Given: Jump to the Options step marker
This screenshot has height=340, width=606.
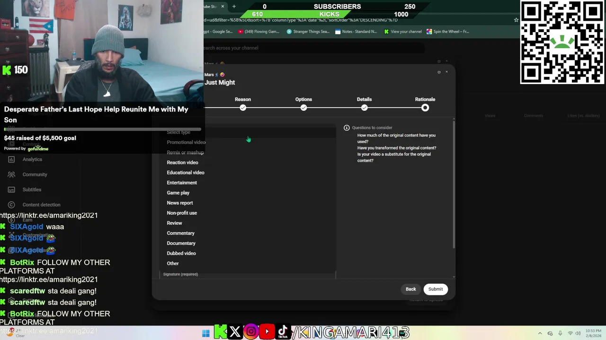Looking at the screenshot, I should 303,108.
